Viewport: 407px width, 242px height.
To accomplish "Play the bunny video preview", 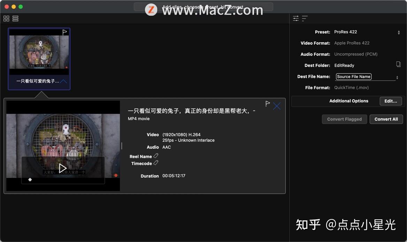I will point(63,168).
